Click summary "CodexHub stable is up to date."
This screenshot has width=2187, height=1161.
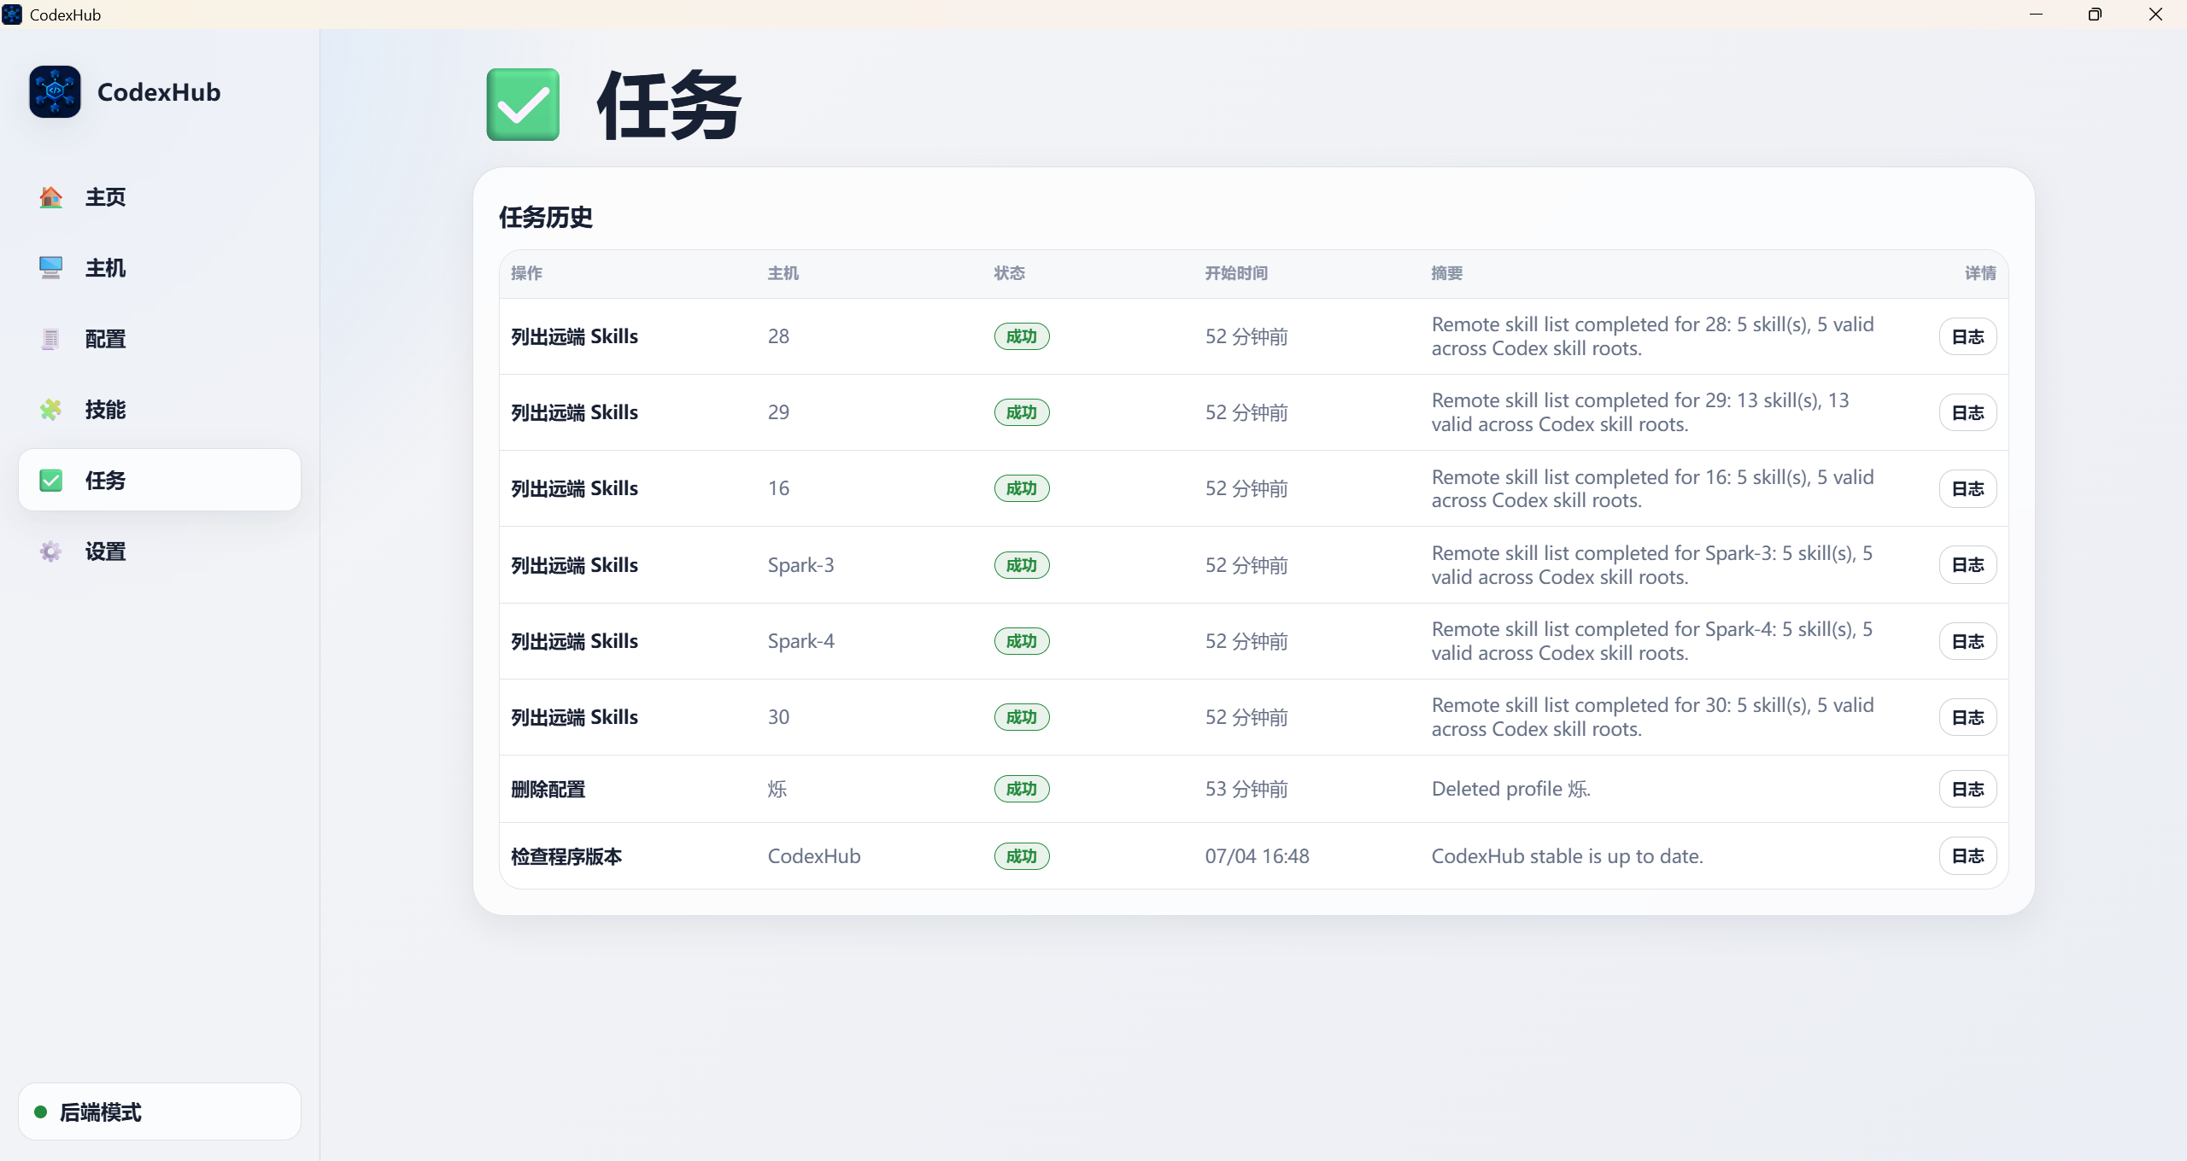[x=1568, y=856]
